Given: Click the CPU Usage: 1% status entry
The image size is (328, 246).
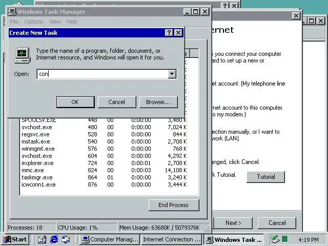Looking at the screenshot, I should coord(87,228).
